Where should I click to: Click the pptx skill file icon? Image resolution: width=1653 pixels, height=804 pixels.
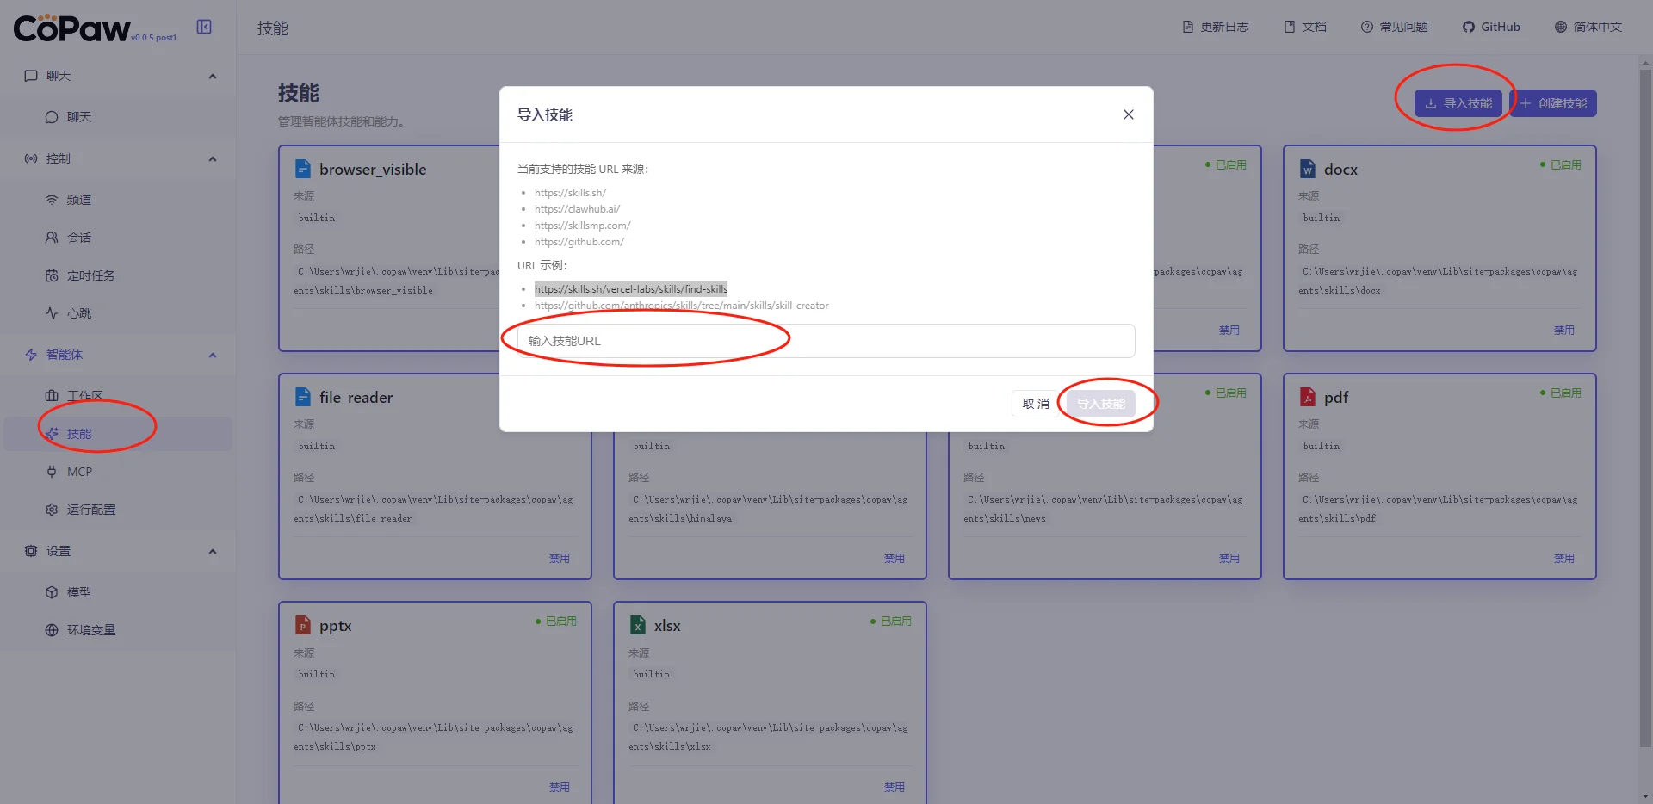[303, 625]
